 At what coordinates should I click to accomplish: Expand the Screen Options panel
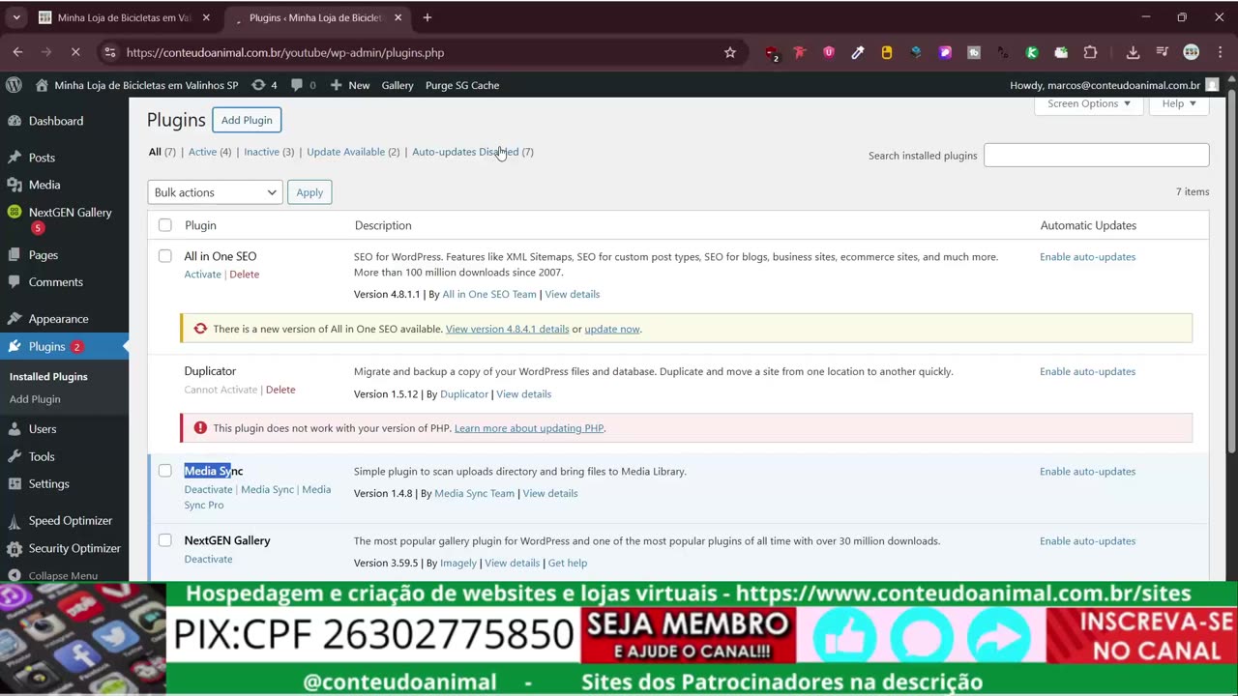tap(1089, 103)
